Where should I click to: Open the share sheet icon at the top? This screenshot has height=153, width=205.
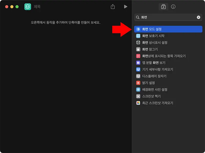point(113,7)
